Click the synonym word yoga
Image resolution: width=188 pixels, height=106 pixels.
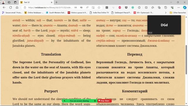coord(52,31)
